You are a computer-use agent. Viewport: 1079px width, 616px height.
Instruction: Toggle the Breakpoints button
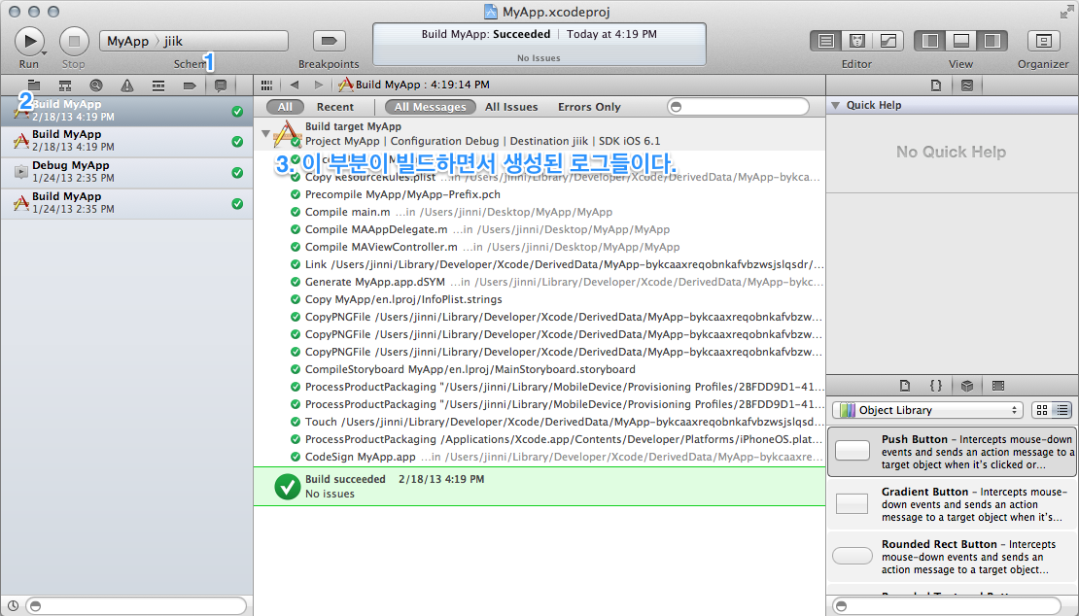coord(329,41)
